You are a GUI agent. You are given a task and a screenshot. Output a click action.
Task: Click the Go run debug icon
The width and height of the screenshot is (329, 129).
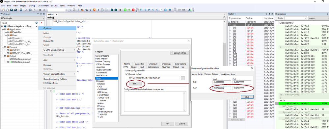point(161,10)
